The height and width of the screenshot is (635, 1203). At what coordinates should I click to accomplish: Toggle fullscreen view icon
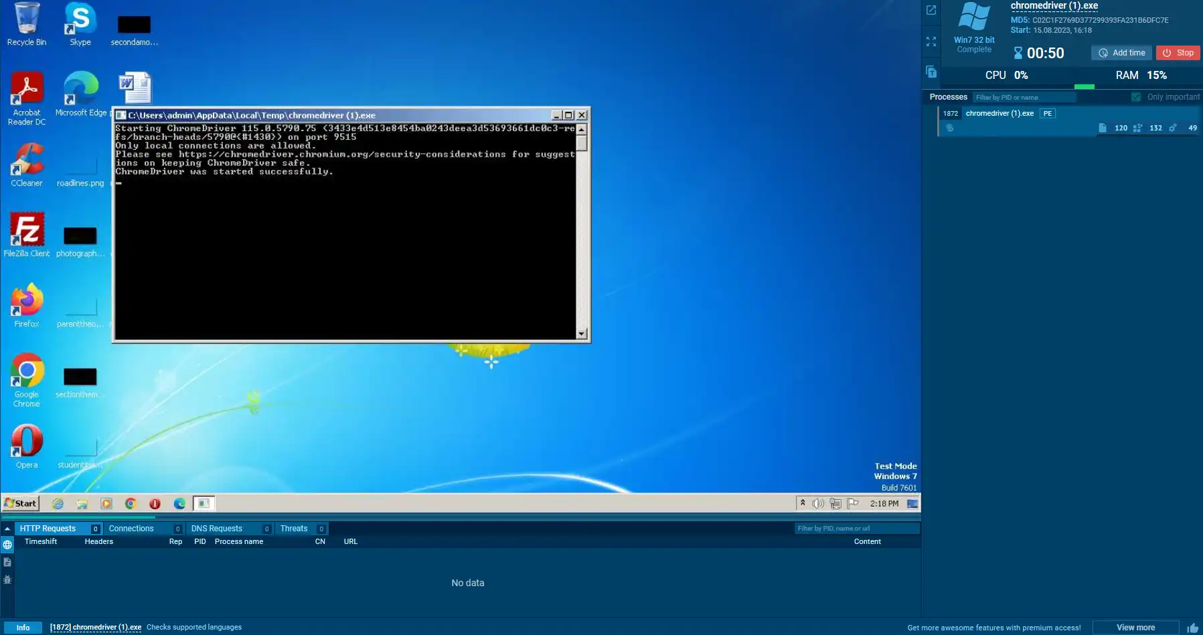coord(931,41)
